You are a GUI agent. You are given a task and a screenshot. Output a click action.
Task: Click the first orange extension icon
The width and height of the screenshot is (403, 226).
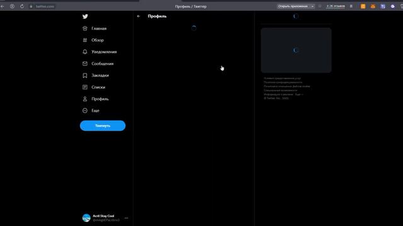[x=363, y=6]
